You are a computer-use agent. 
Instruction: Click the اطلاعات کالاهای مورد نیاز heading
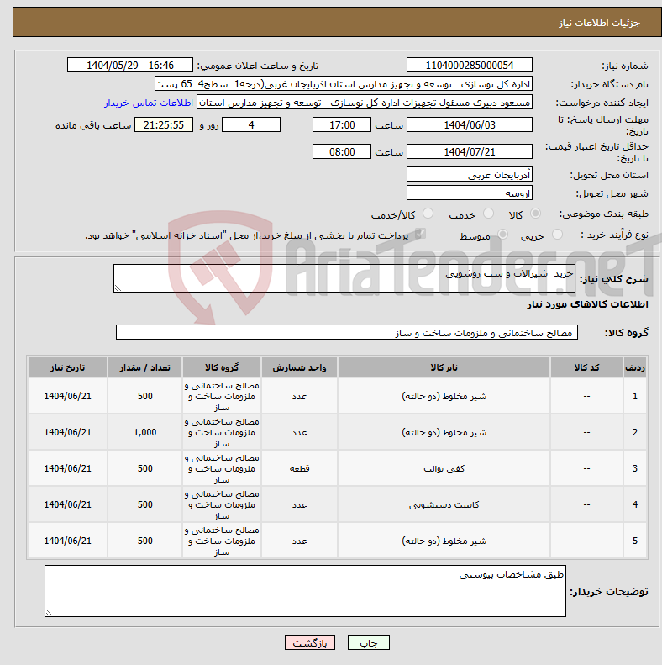587,304
